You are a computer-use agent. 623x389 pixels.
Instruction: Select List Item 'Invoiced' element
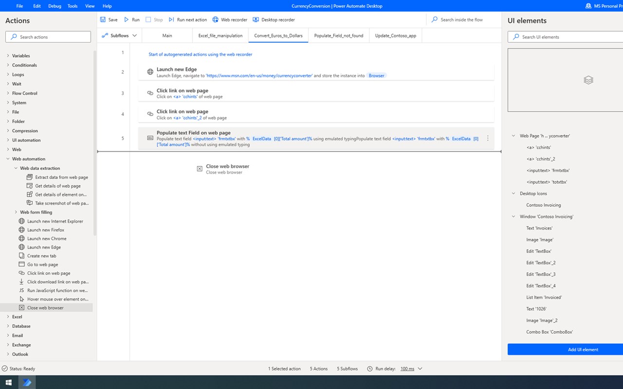(544, 297)
